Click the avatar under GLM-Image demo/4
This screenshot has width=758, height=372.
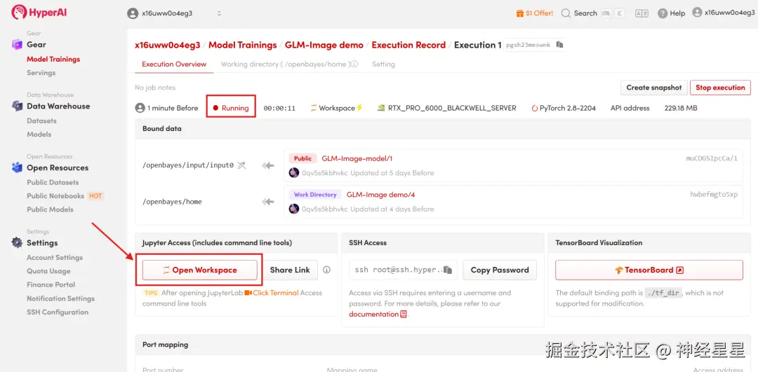click(x=294, y=209)
